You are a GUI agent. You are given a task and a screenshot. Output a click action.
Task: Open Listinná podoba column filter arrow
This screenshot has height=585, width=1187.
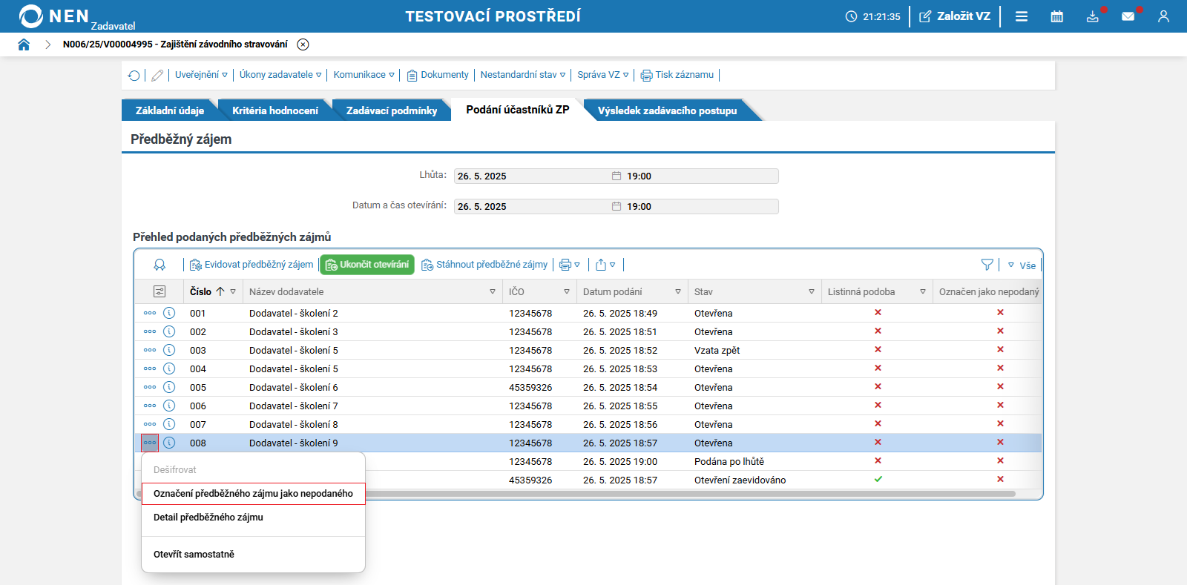point(923,292)
